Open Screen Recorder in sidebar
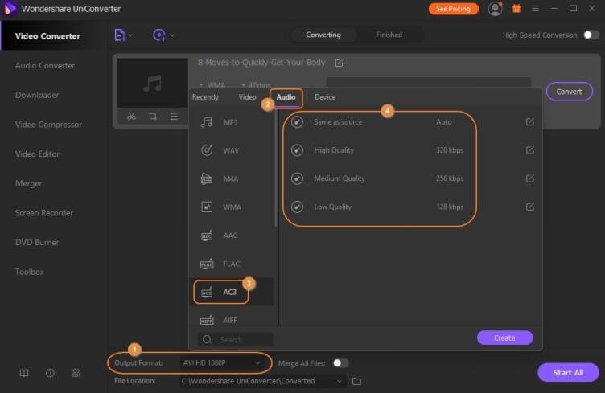This screenshot has height=393, width=605. pos(44,213)
